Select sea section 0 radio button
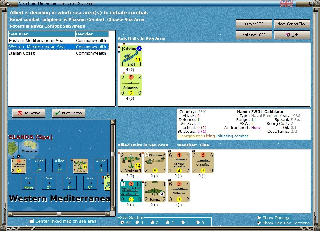 point(198,223)
